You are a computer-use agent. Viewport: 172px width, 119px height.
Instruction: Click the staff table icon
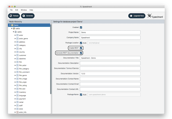coord(17,105)
